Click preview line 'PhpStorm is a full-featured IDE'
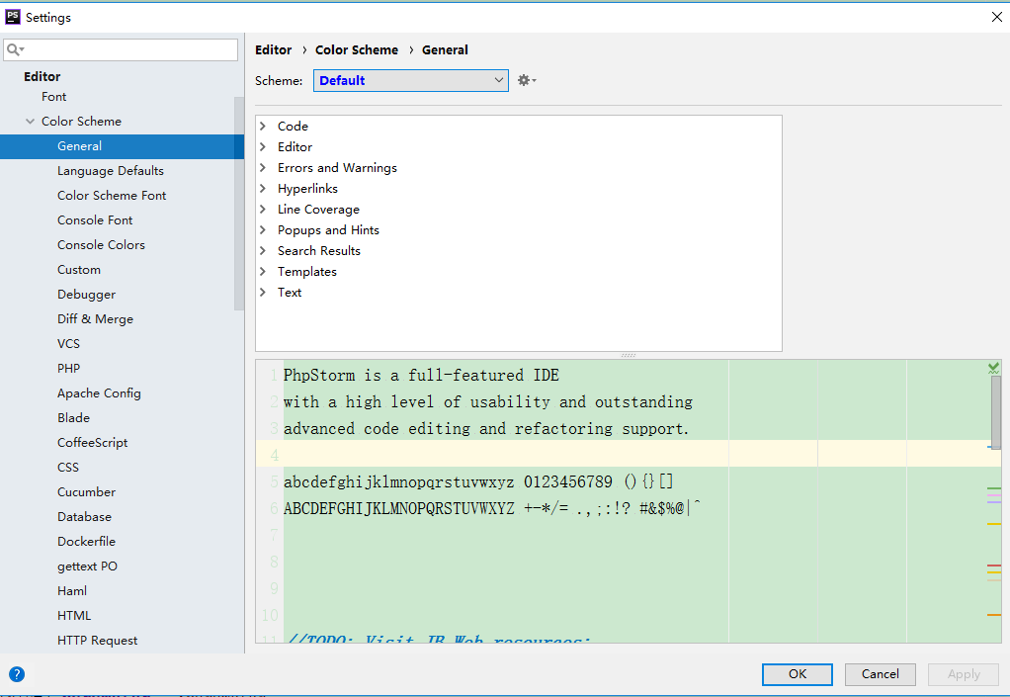Screen dimensions: 1010x697 (x=421, y=375)
